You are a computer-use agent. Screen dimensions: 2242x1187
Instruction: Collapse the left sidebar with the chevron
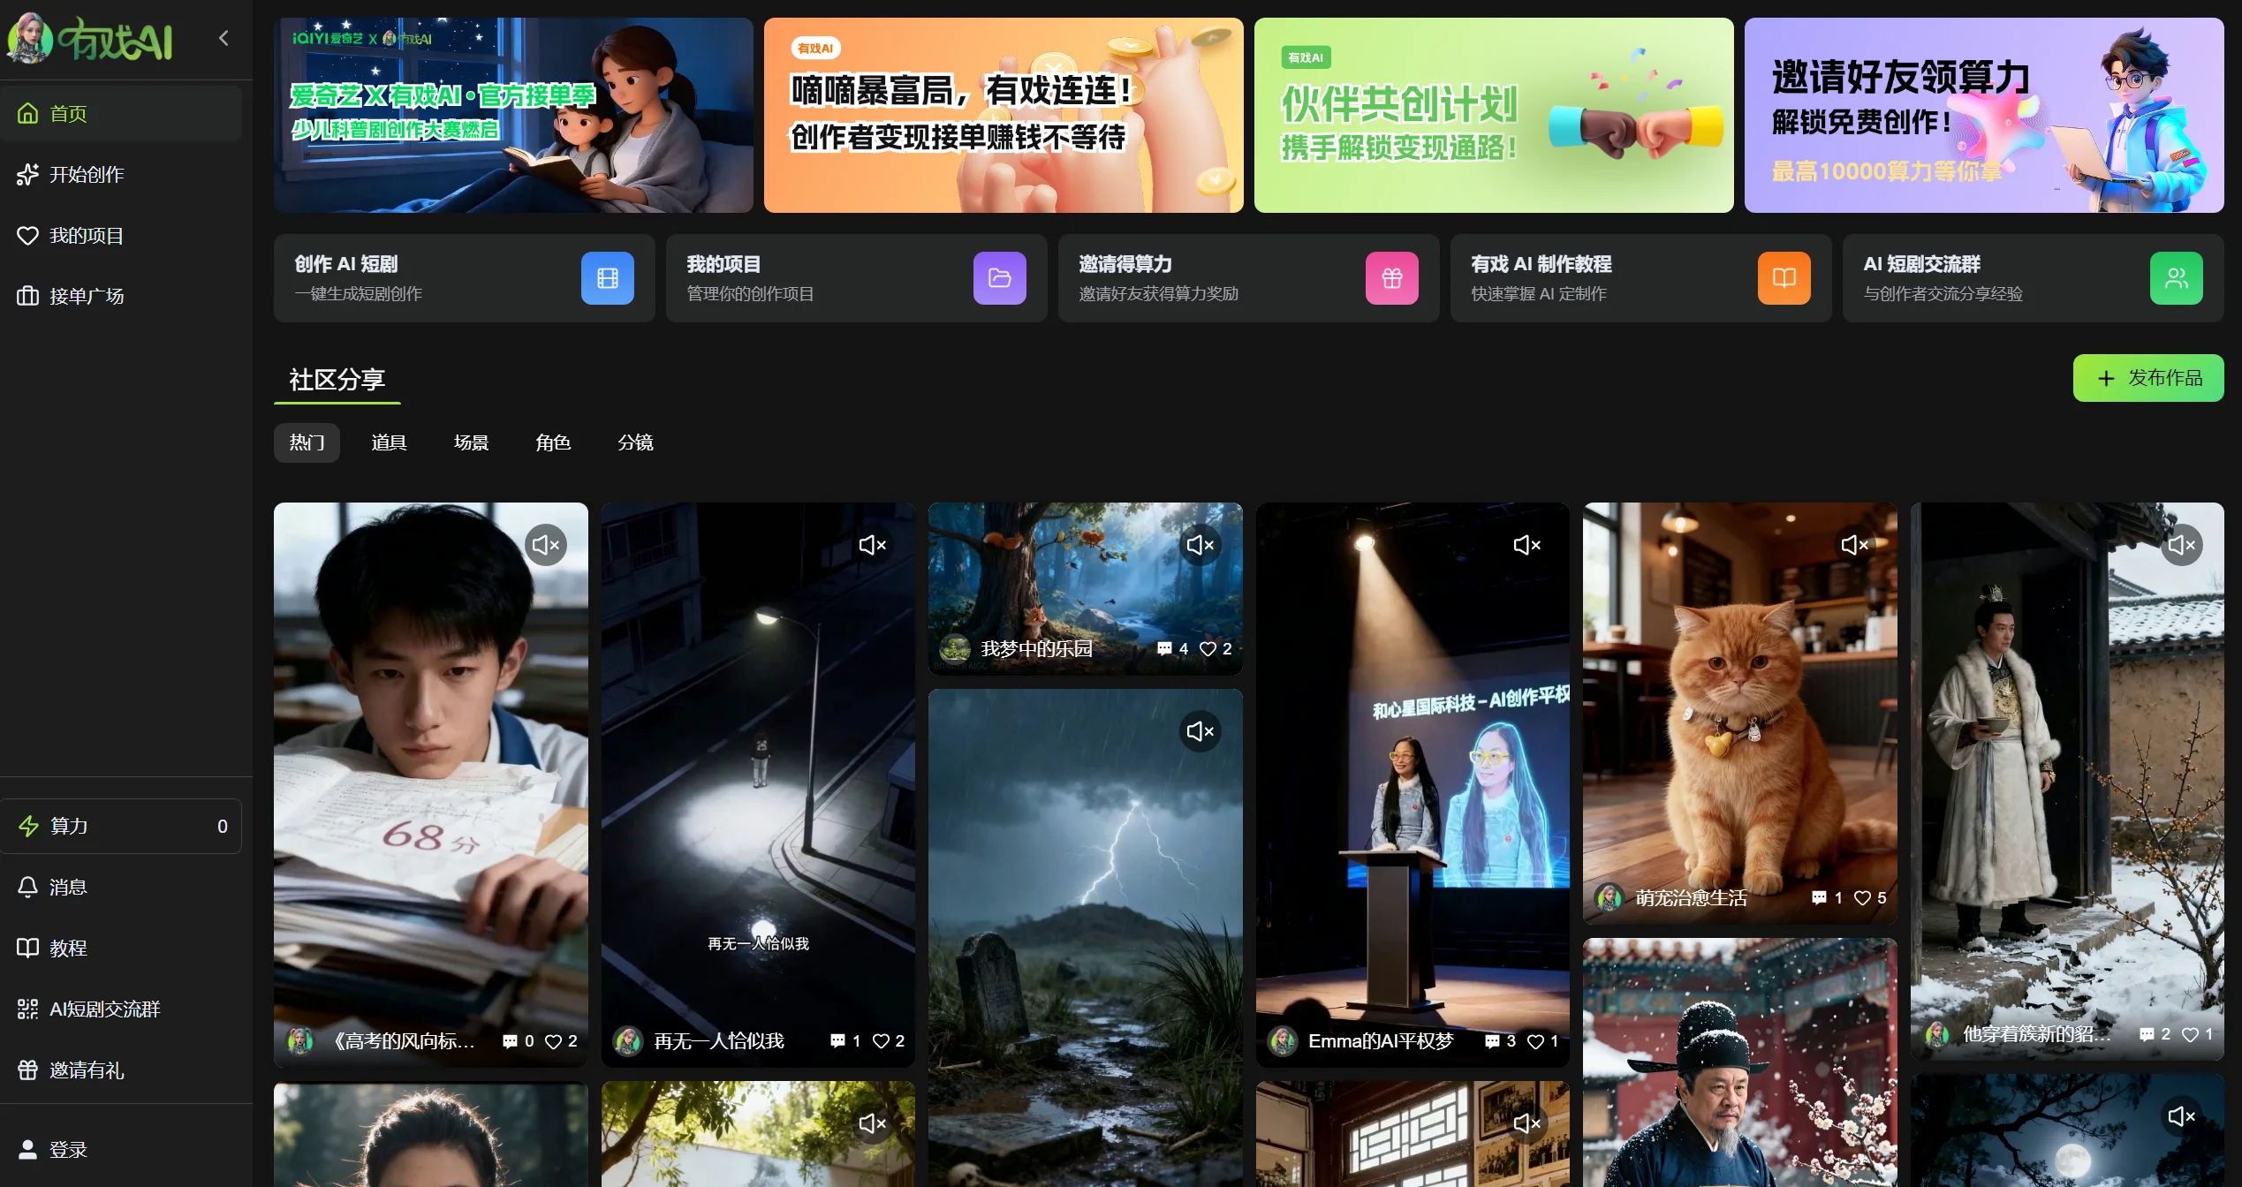[x=223, y=38]
